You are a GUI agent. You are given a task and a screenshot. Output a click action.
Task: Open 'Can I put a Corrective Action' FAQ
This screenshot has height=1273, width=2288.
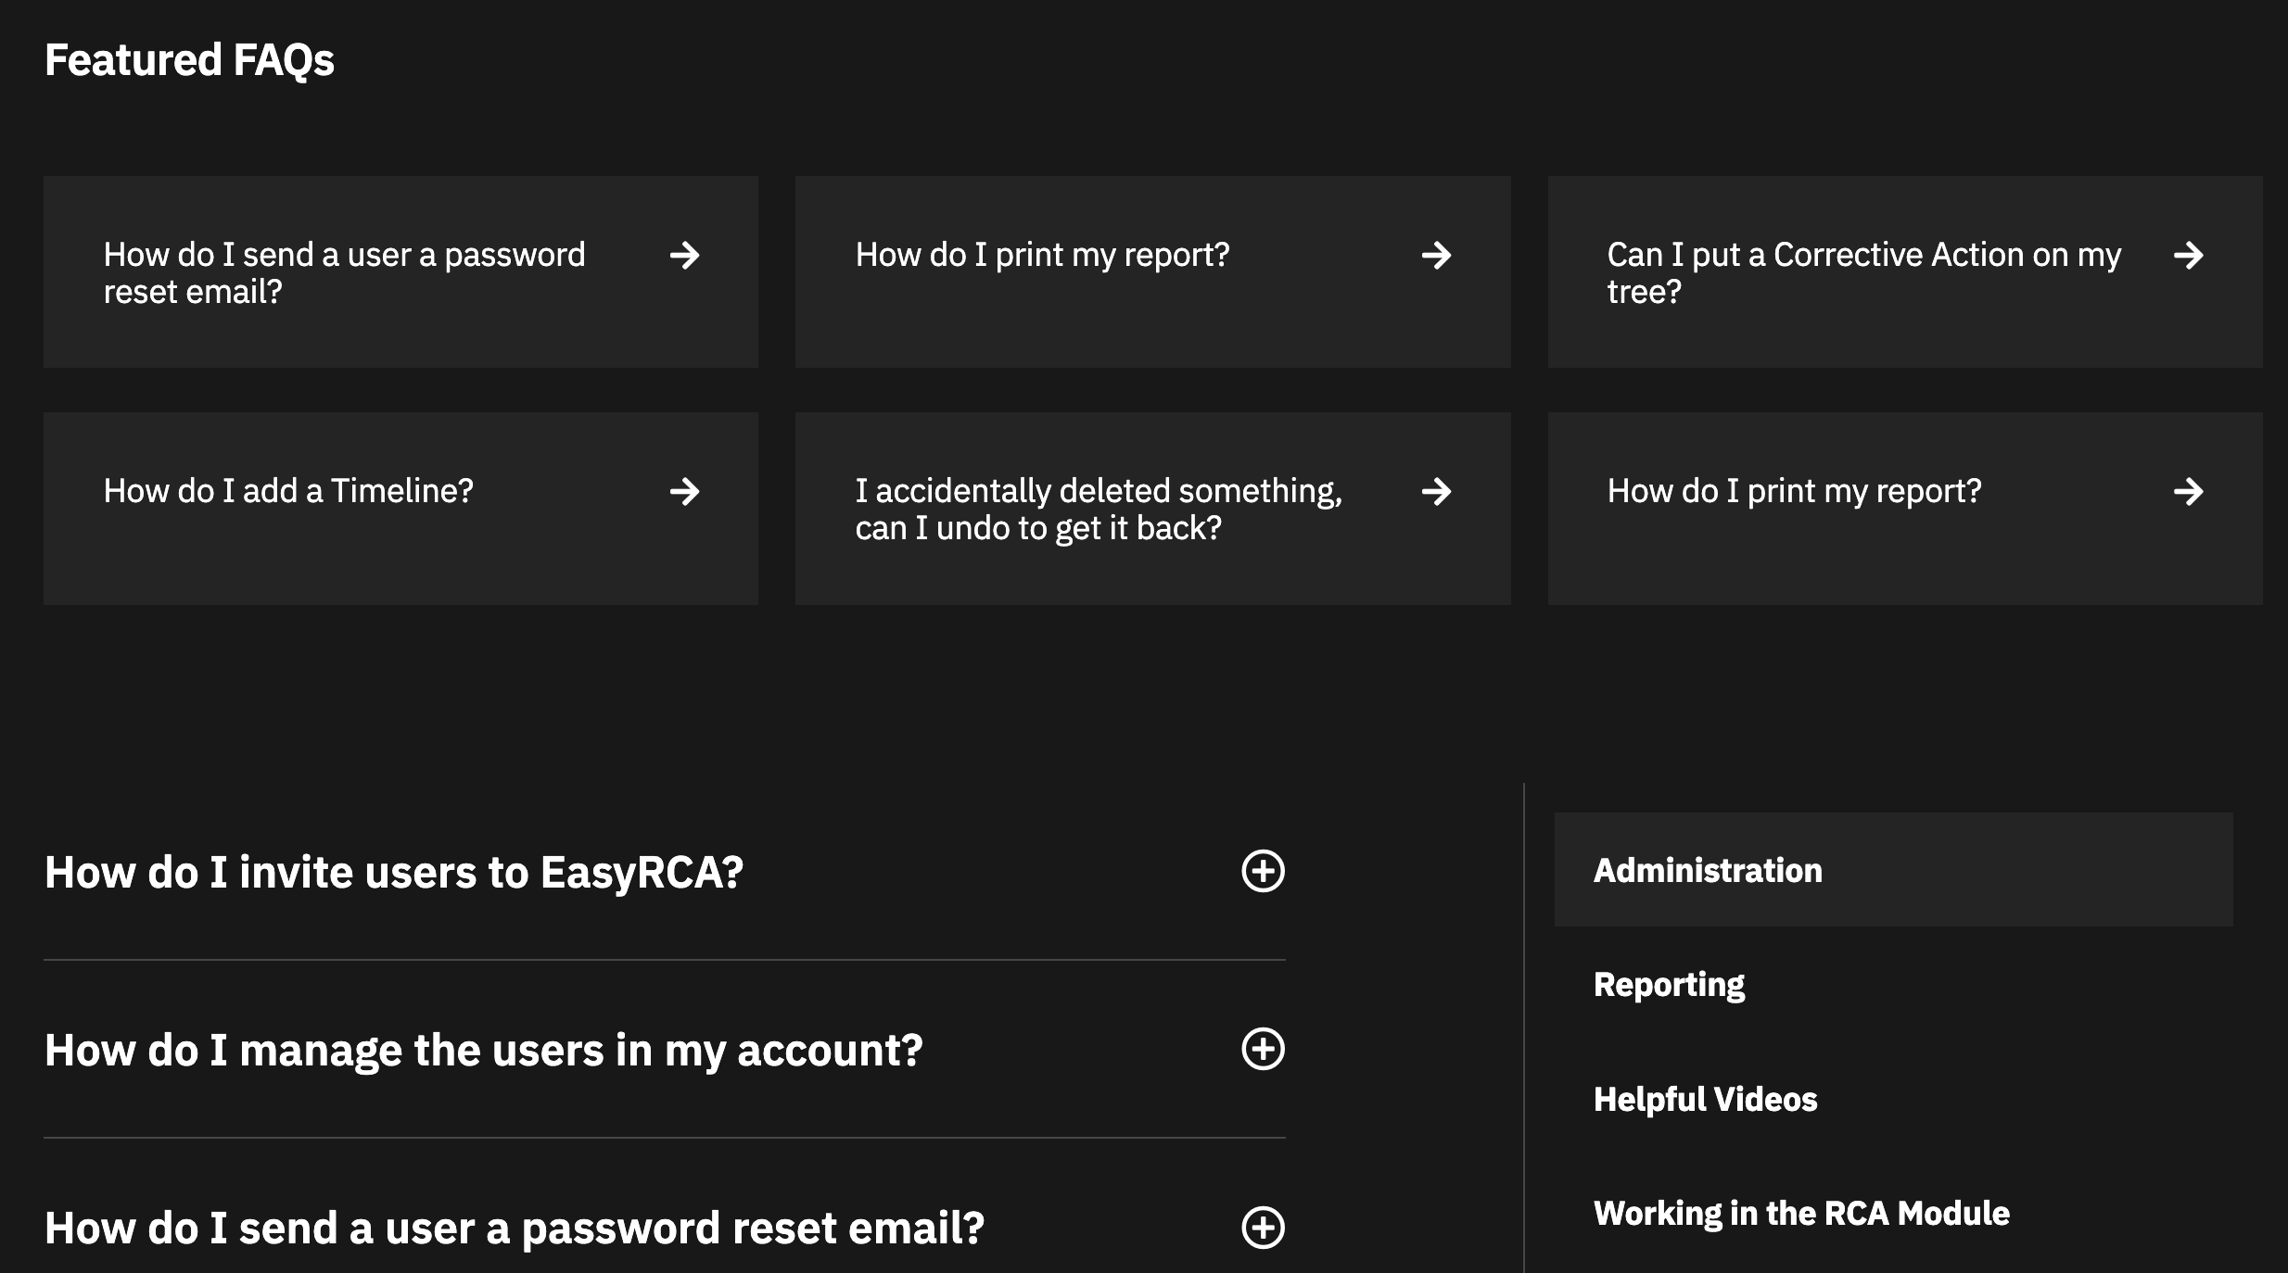click(x=1863, y=272)
